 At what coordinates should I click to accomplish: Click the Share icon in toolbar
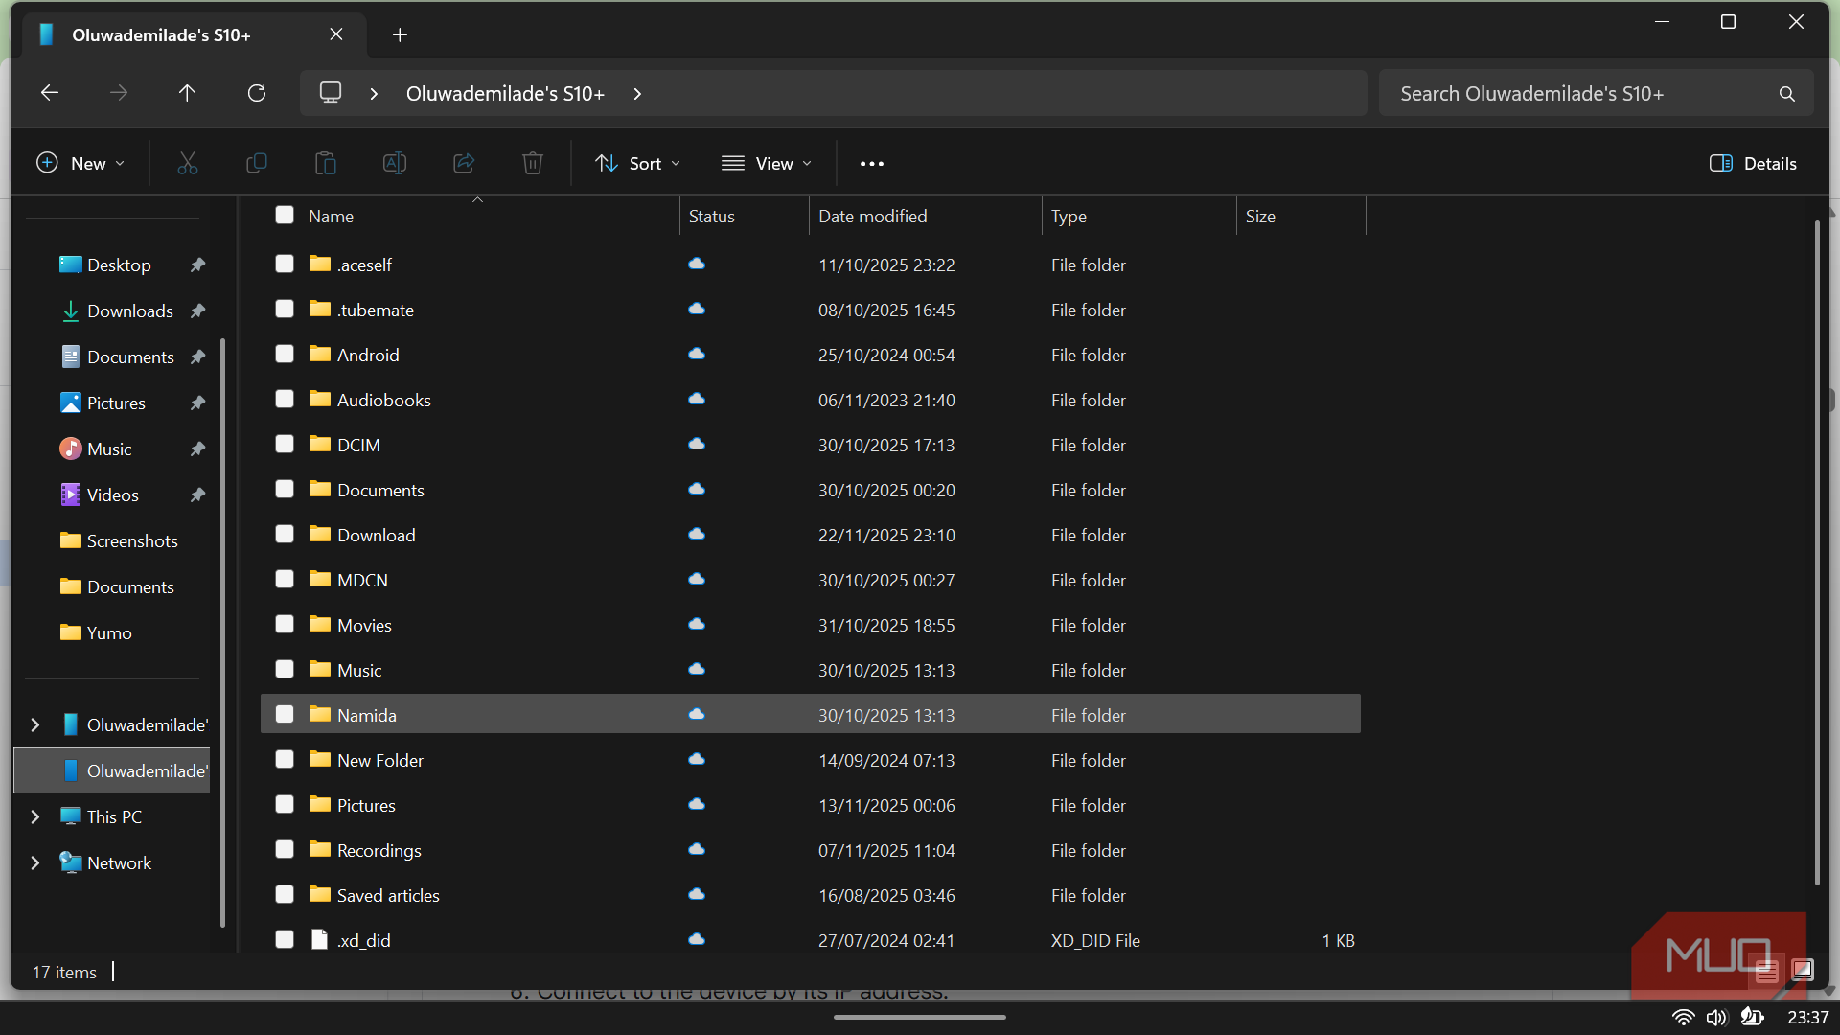[464, 164]
